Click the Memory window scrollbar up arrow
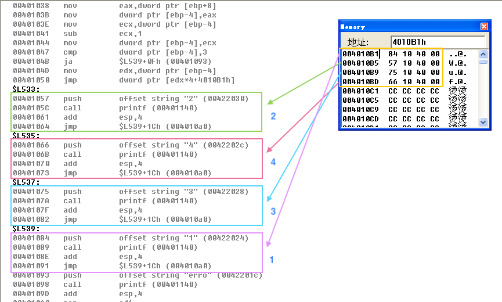Screen dimensions: 502x302 pyautogui.click(x=483, y=54)
